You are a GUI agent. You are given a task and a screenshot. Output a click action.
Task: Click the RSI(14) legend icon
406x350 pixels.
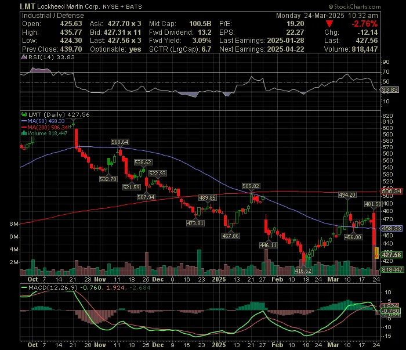pyautogui.click(x=24, y=57)
